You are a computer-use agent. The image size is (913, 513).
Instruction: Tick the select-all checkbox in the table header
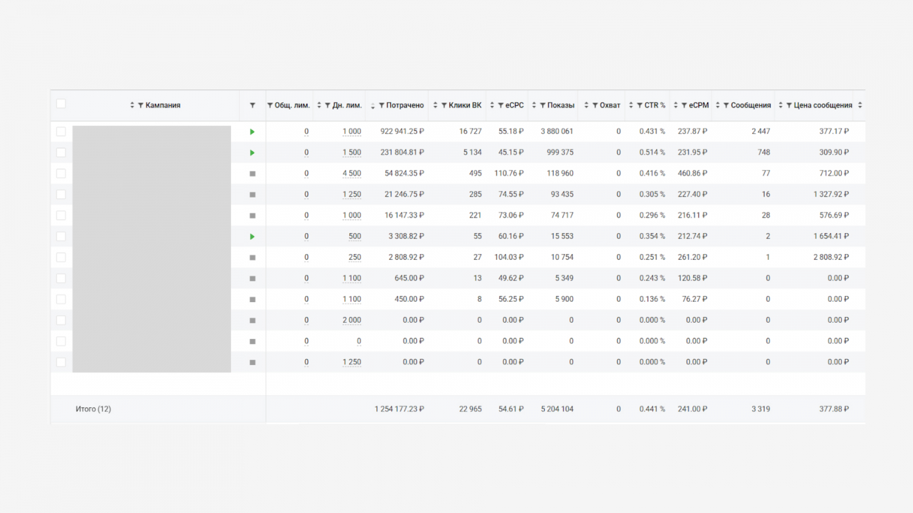tap(61, 104)
